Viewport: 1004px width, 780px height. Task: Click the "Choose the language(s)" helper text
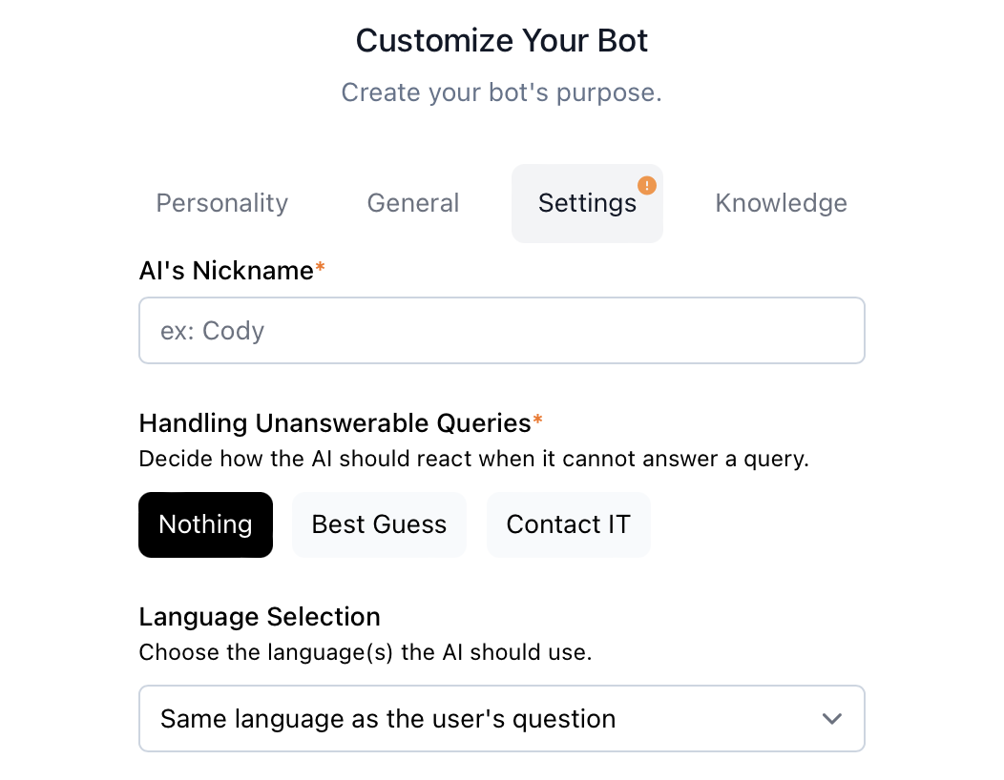pos(366,653)
